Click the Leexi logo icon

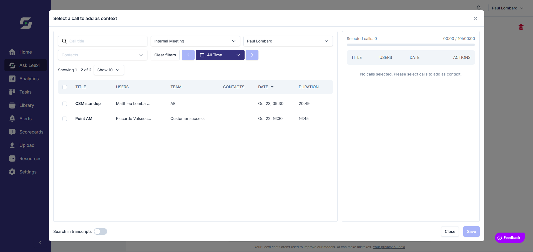tap(26, 23)
